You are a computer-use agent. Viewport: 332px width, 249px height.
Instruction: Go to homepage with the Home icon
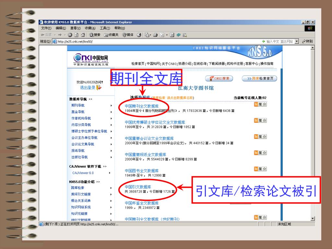coord(83,35)
